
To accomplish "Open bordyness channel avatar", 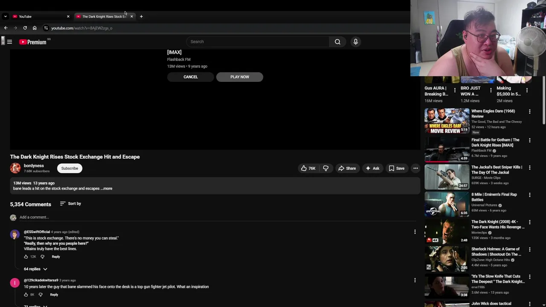I will coord(15,168).
